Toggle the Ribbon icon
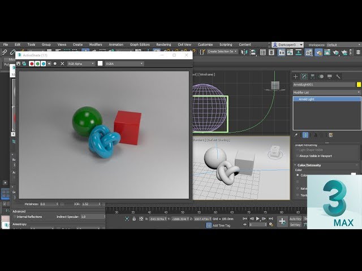This screenshot has width=362, height=271. [x=282, y=53]
